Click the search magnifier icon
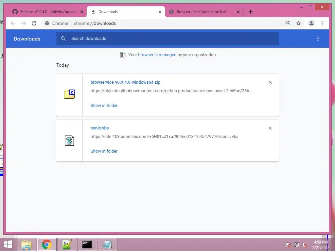This screenshot has height=251, width=335. point(63,39)
